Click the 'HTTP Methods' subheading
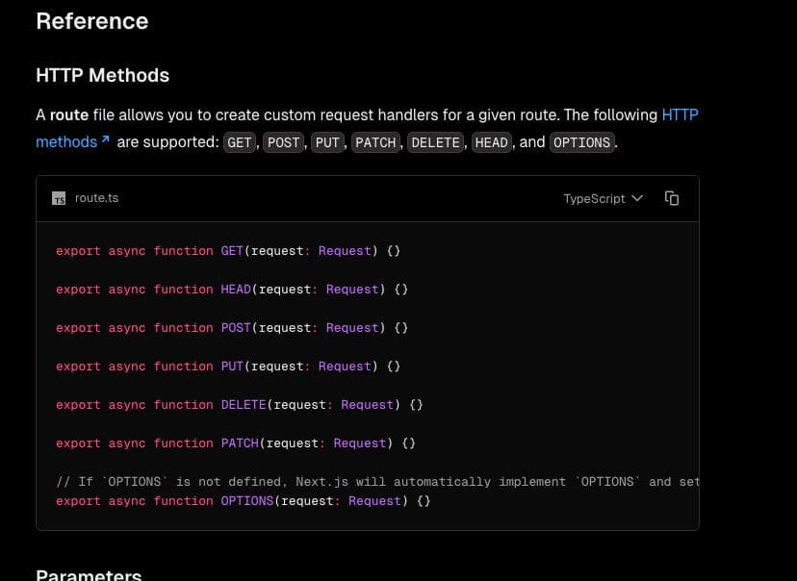The height and width of the screenshot is (581, 797). click(x=102, y=75)
